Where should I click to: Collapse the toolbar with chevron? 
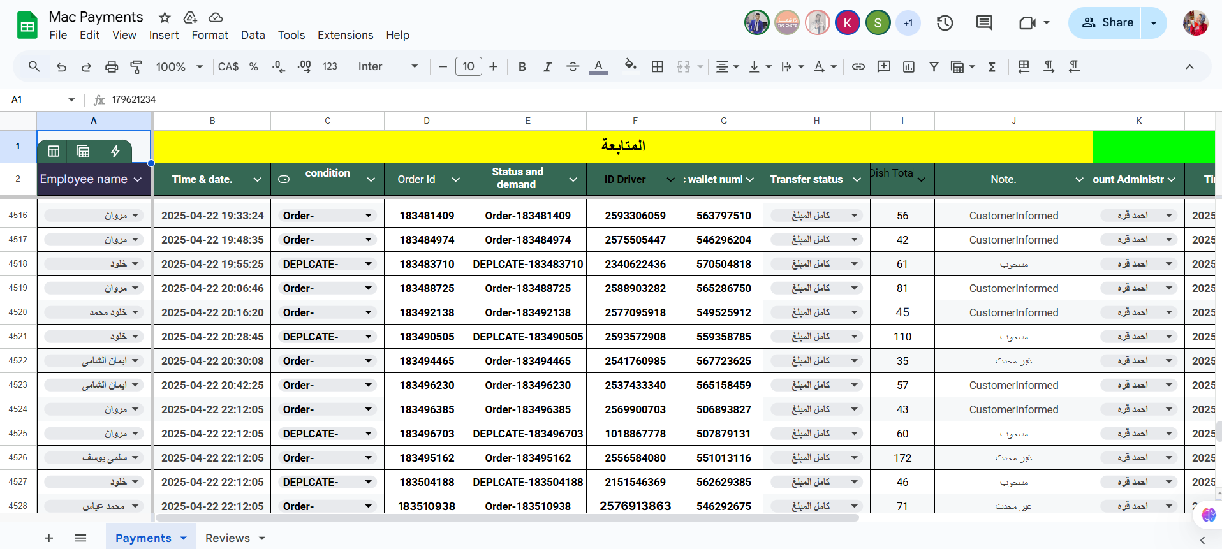point(1189,66)
